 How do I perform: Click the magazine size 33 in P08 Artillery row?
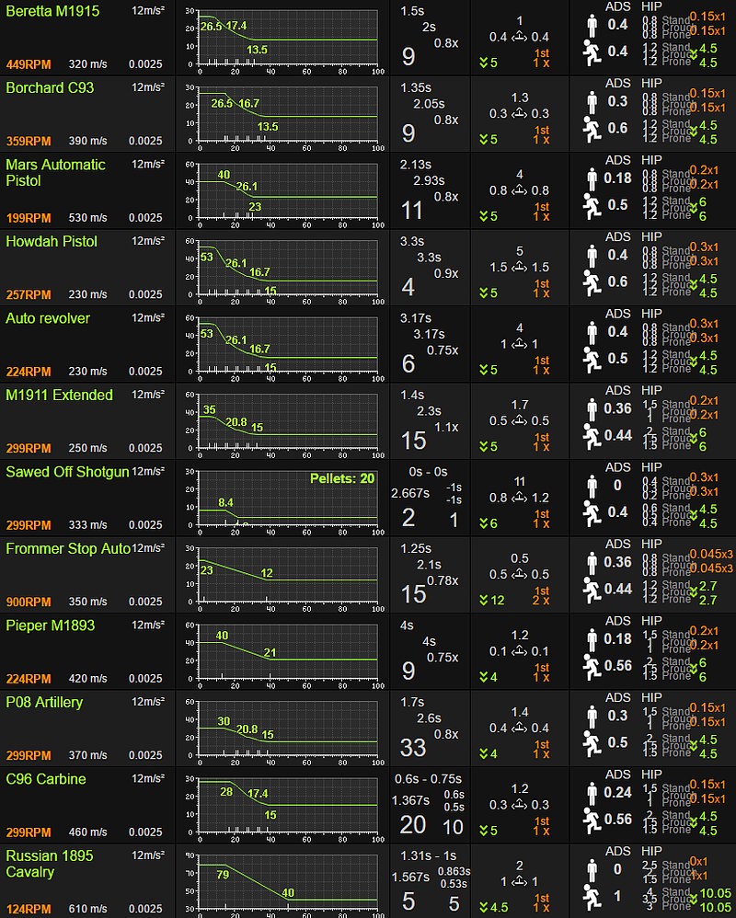click(413, 748)
